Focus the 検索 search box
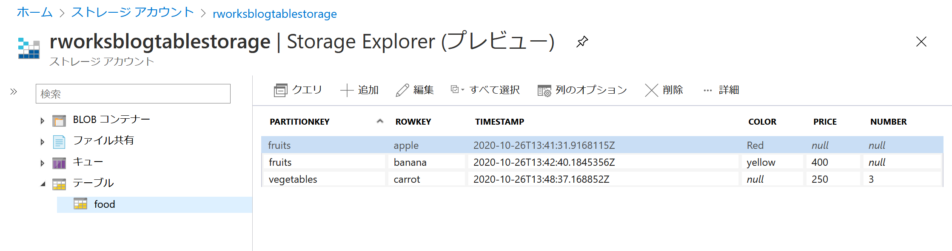This screenshot has height=251, width=952. pyautogui.click(x=133, y=94)
